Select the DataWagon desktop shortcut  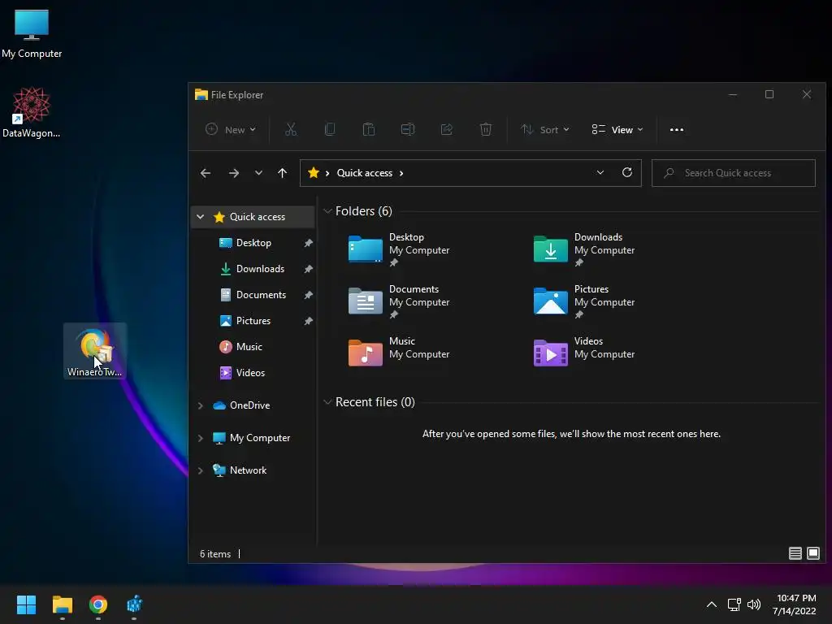[32, 112]
